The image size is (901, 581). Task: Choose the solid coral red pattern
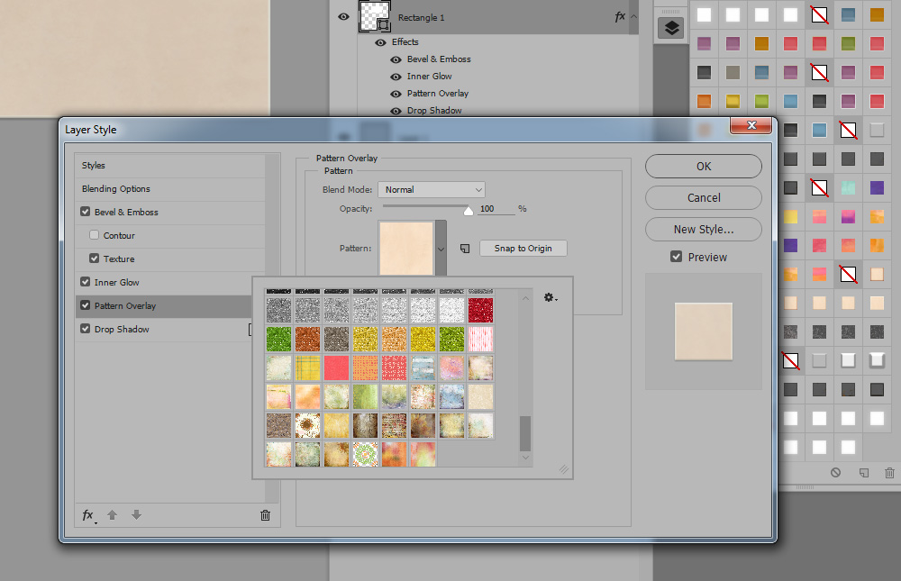[336, 368]
